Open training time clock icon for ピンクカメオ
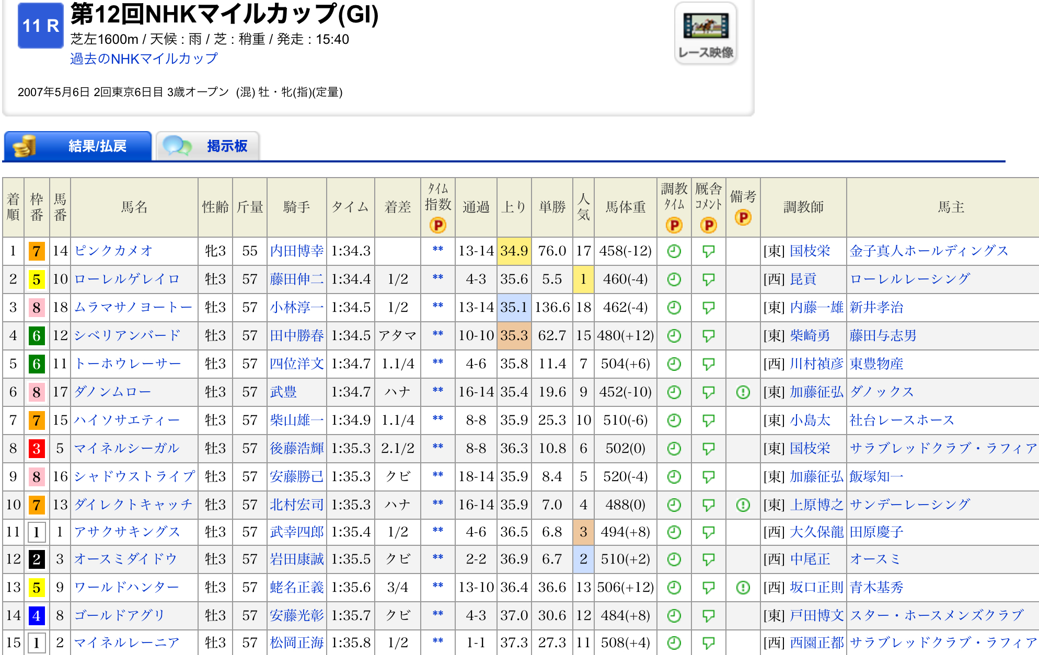Image resolution: width=1039 pixels, height=655 pixels. click(674, 251)
